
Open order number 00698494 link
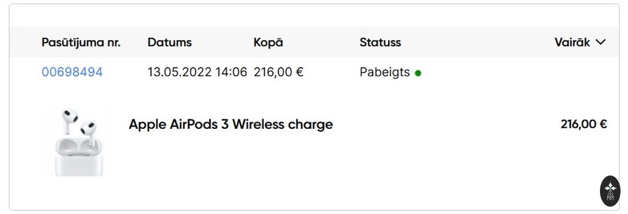(x=72, y=72)
